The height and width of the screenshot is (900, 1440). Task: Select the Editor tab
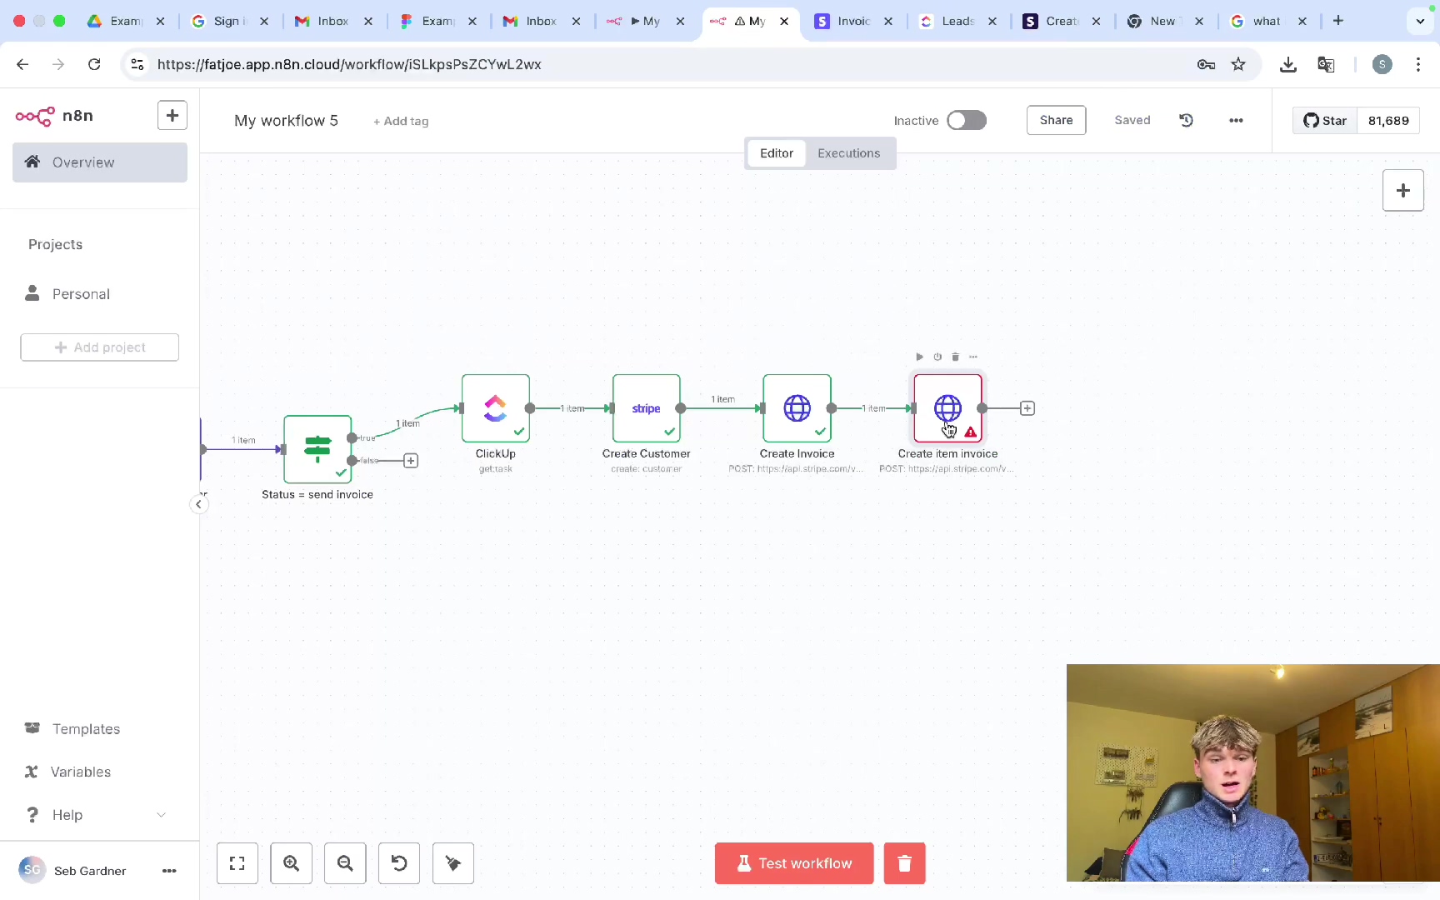pyautogui.click(x=776, y=153)
